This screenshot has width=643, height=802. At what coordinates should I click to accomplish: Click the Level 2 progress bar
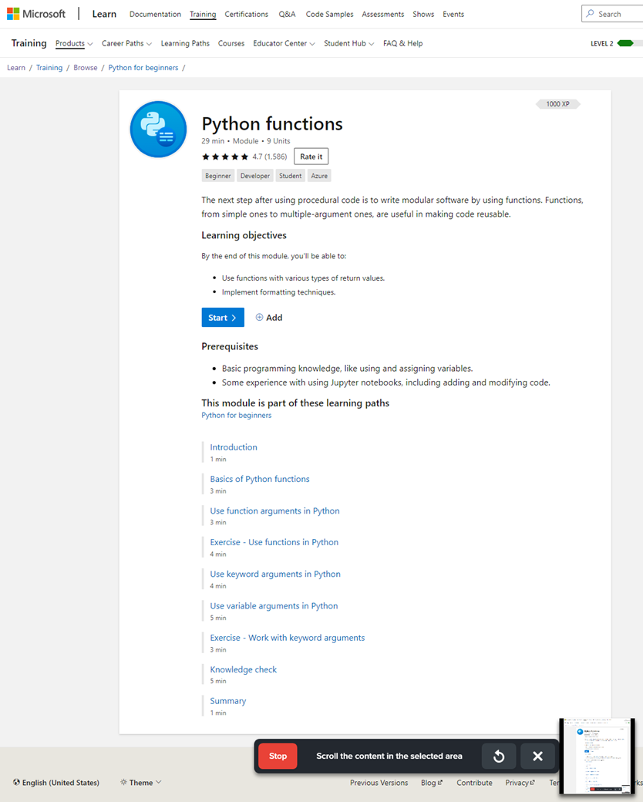point(629,44)
